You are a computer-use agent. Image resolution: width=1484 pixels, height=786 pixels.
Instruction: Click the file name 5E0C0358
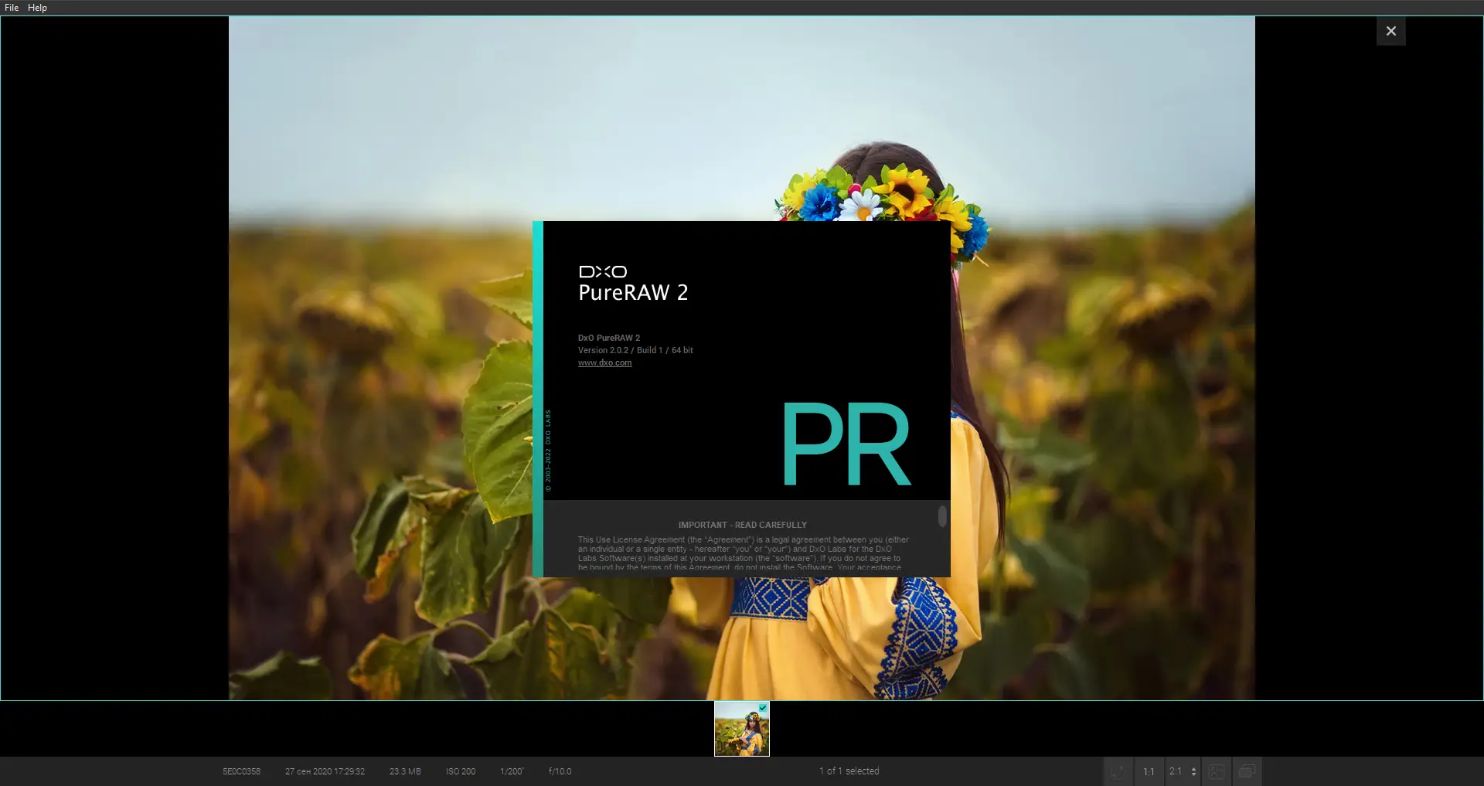(241, 771)
